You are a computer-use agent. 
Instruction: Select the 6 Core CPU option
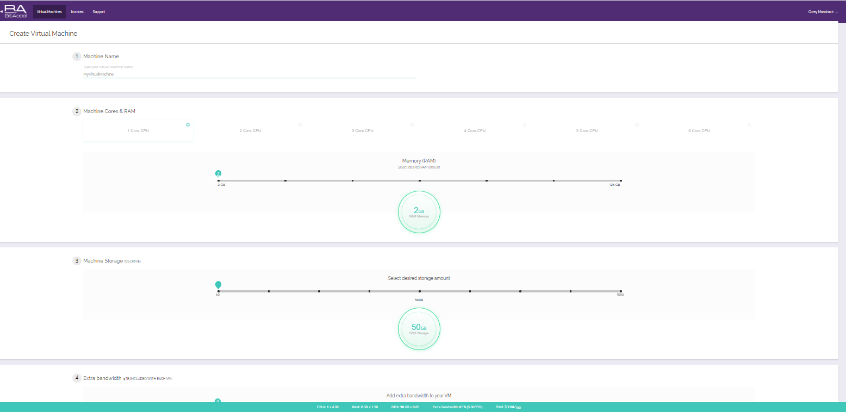click(x=699, y=131)
